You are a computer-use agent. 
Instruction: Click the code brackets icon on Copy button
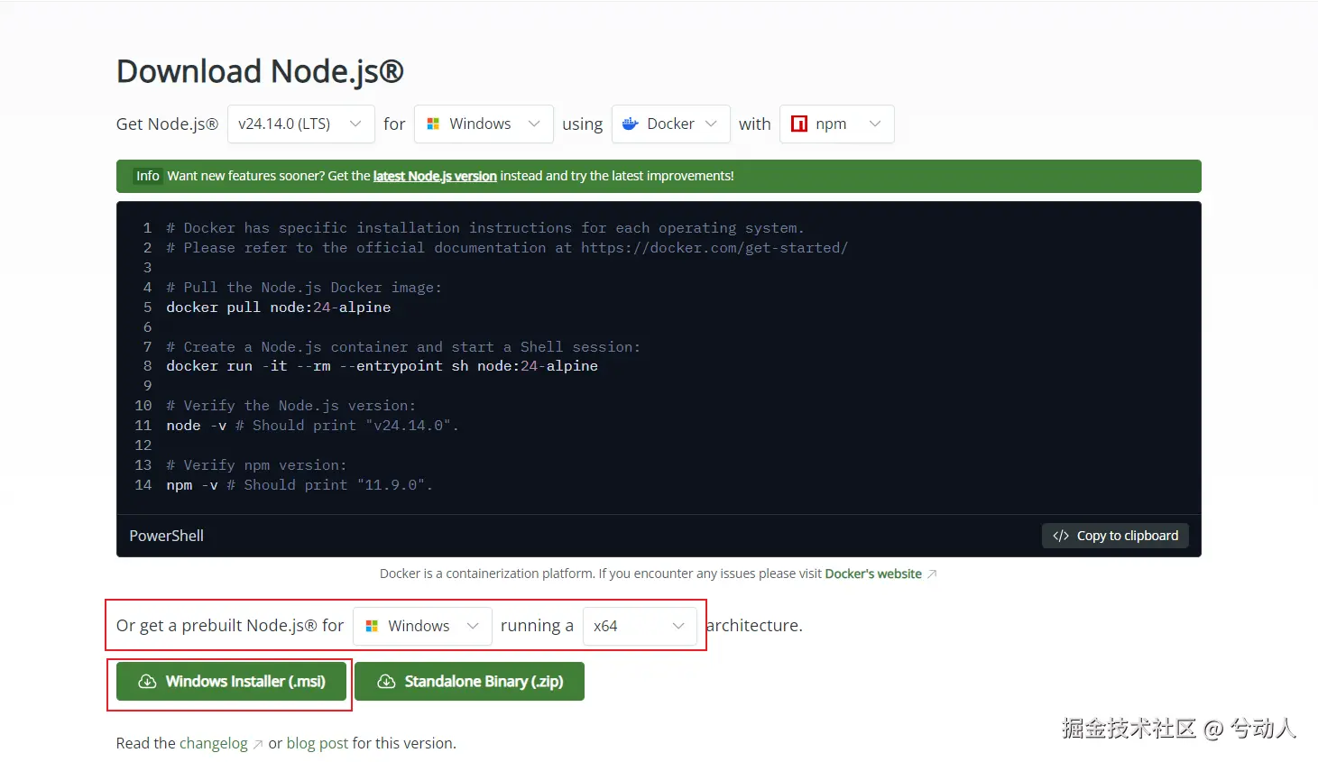(1061, 536)
